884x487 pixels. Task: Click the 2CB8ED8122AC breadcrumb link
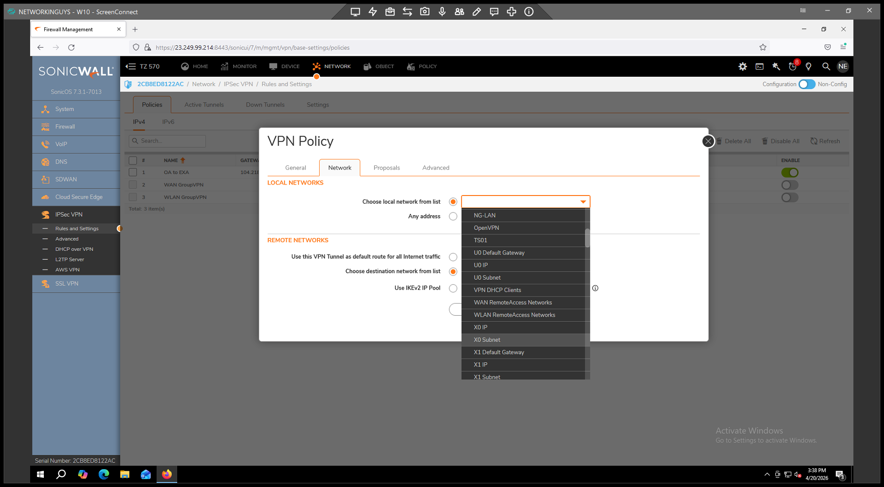point(160,84)
